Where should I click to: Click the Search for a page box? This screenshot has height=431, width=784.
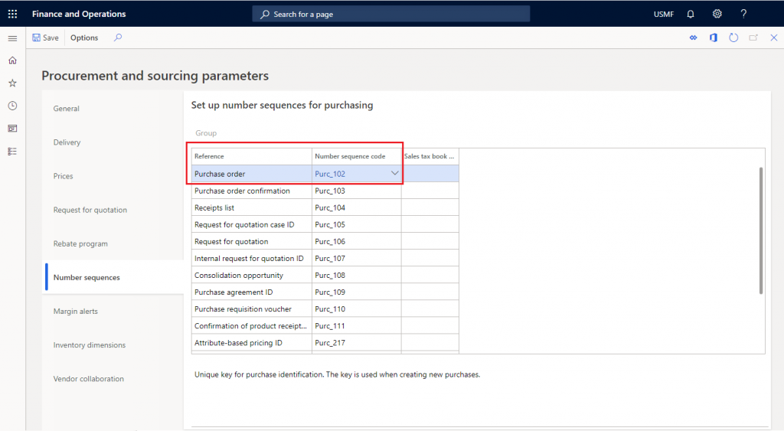coord(391,14)
